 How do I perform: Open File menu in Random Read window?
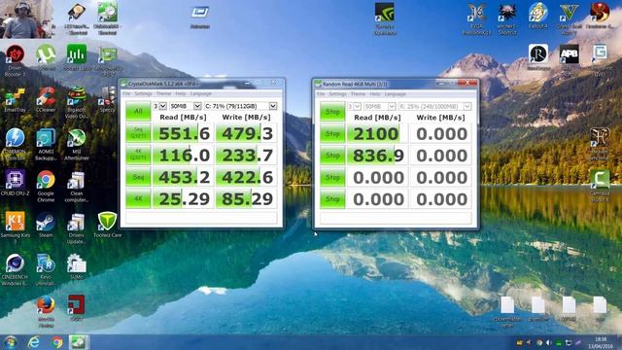(321, 94)
